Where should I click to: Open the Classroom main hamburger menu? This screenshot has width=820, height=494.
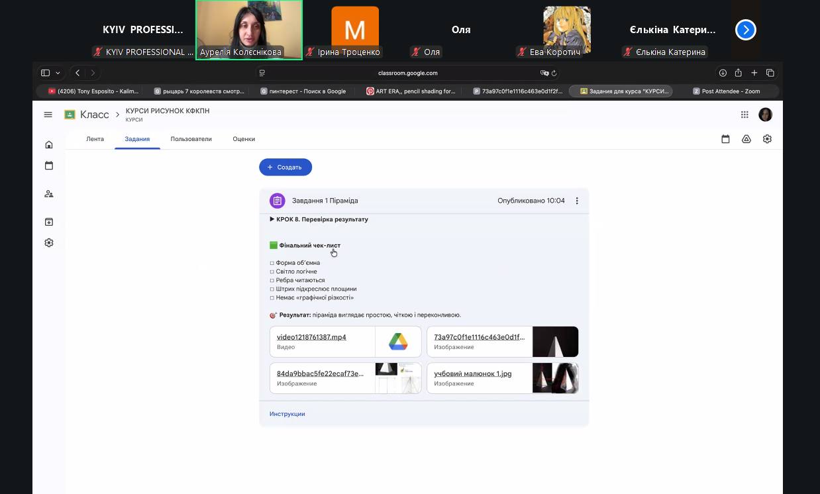48,115
